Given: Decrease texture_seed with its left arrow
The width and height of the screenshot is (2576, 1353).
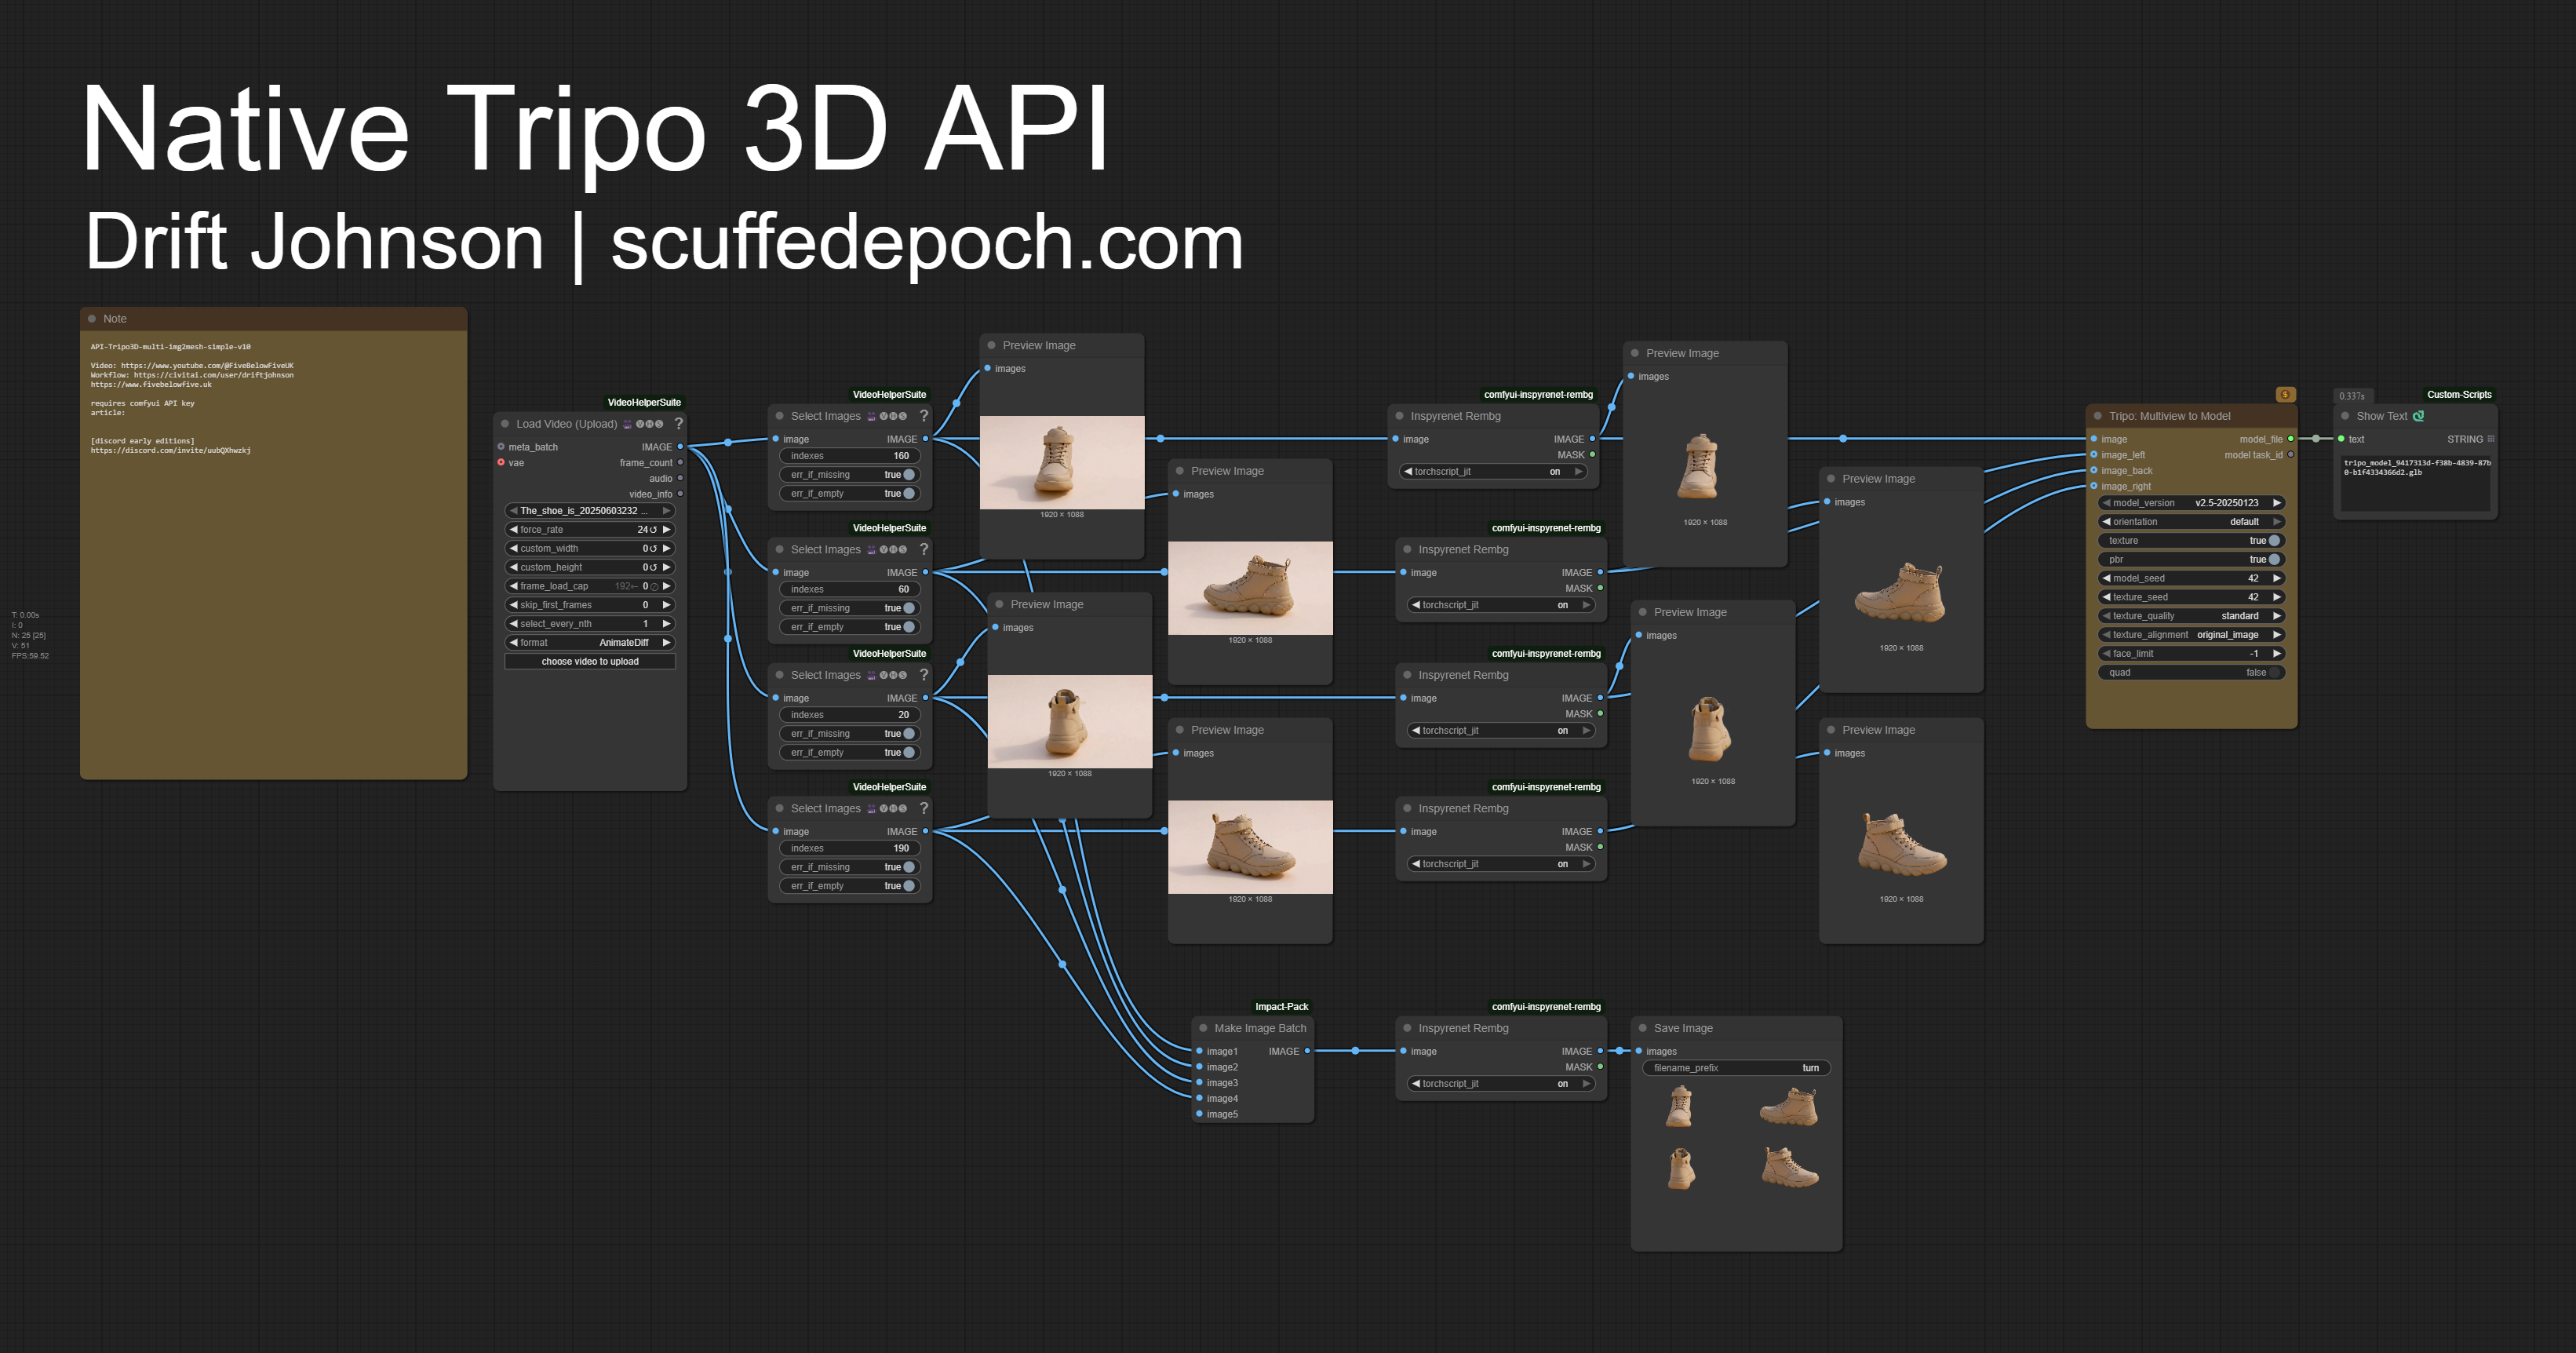Looking at the screenshot, I should 2105,597.
